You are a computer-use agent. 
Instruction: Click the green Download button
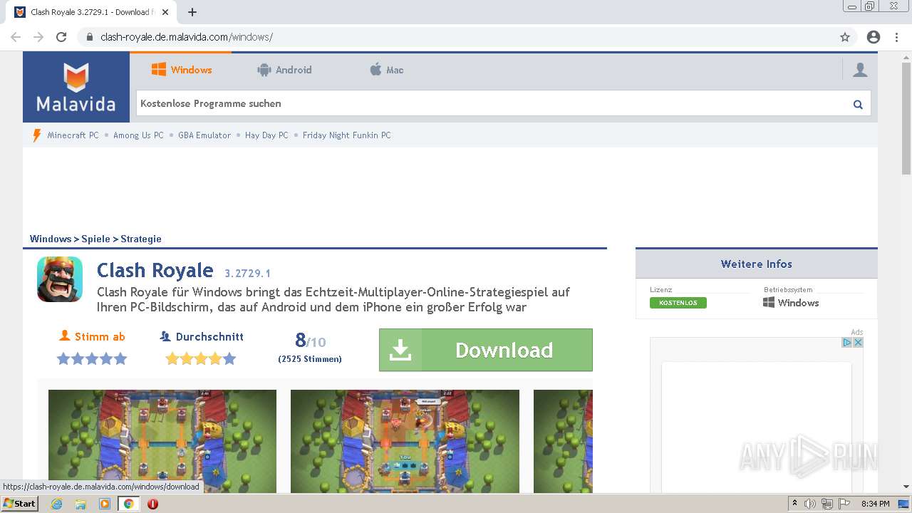[486, 350]
